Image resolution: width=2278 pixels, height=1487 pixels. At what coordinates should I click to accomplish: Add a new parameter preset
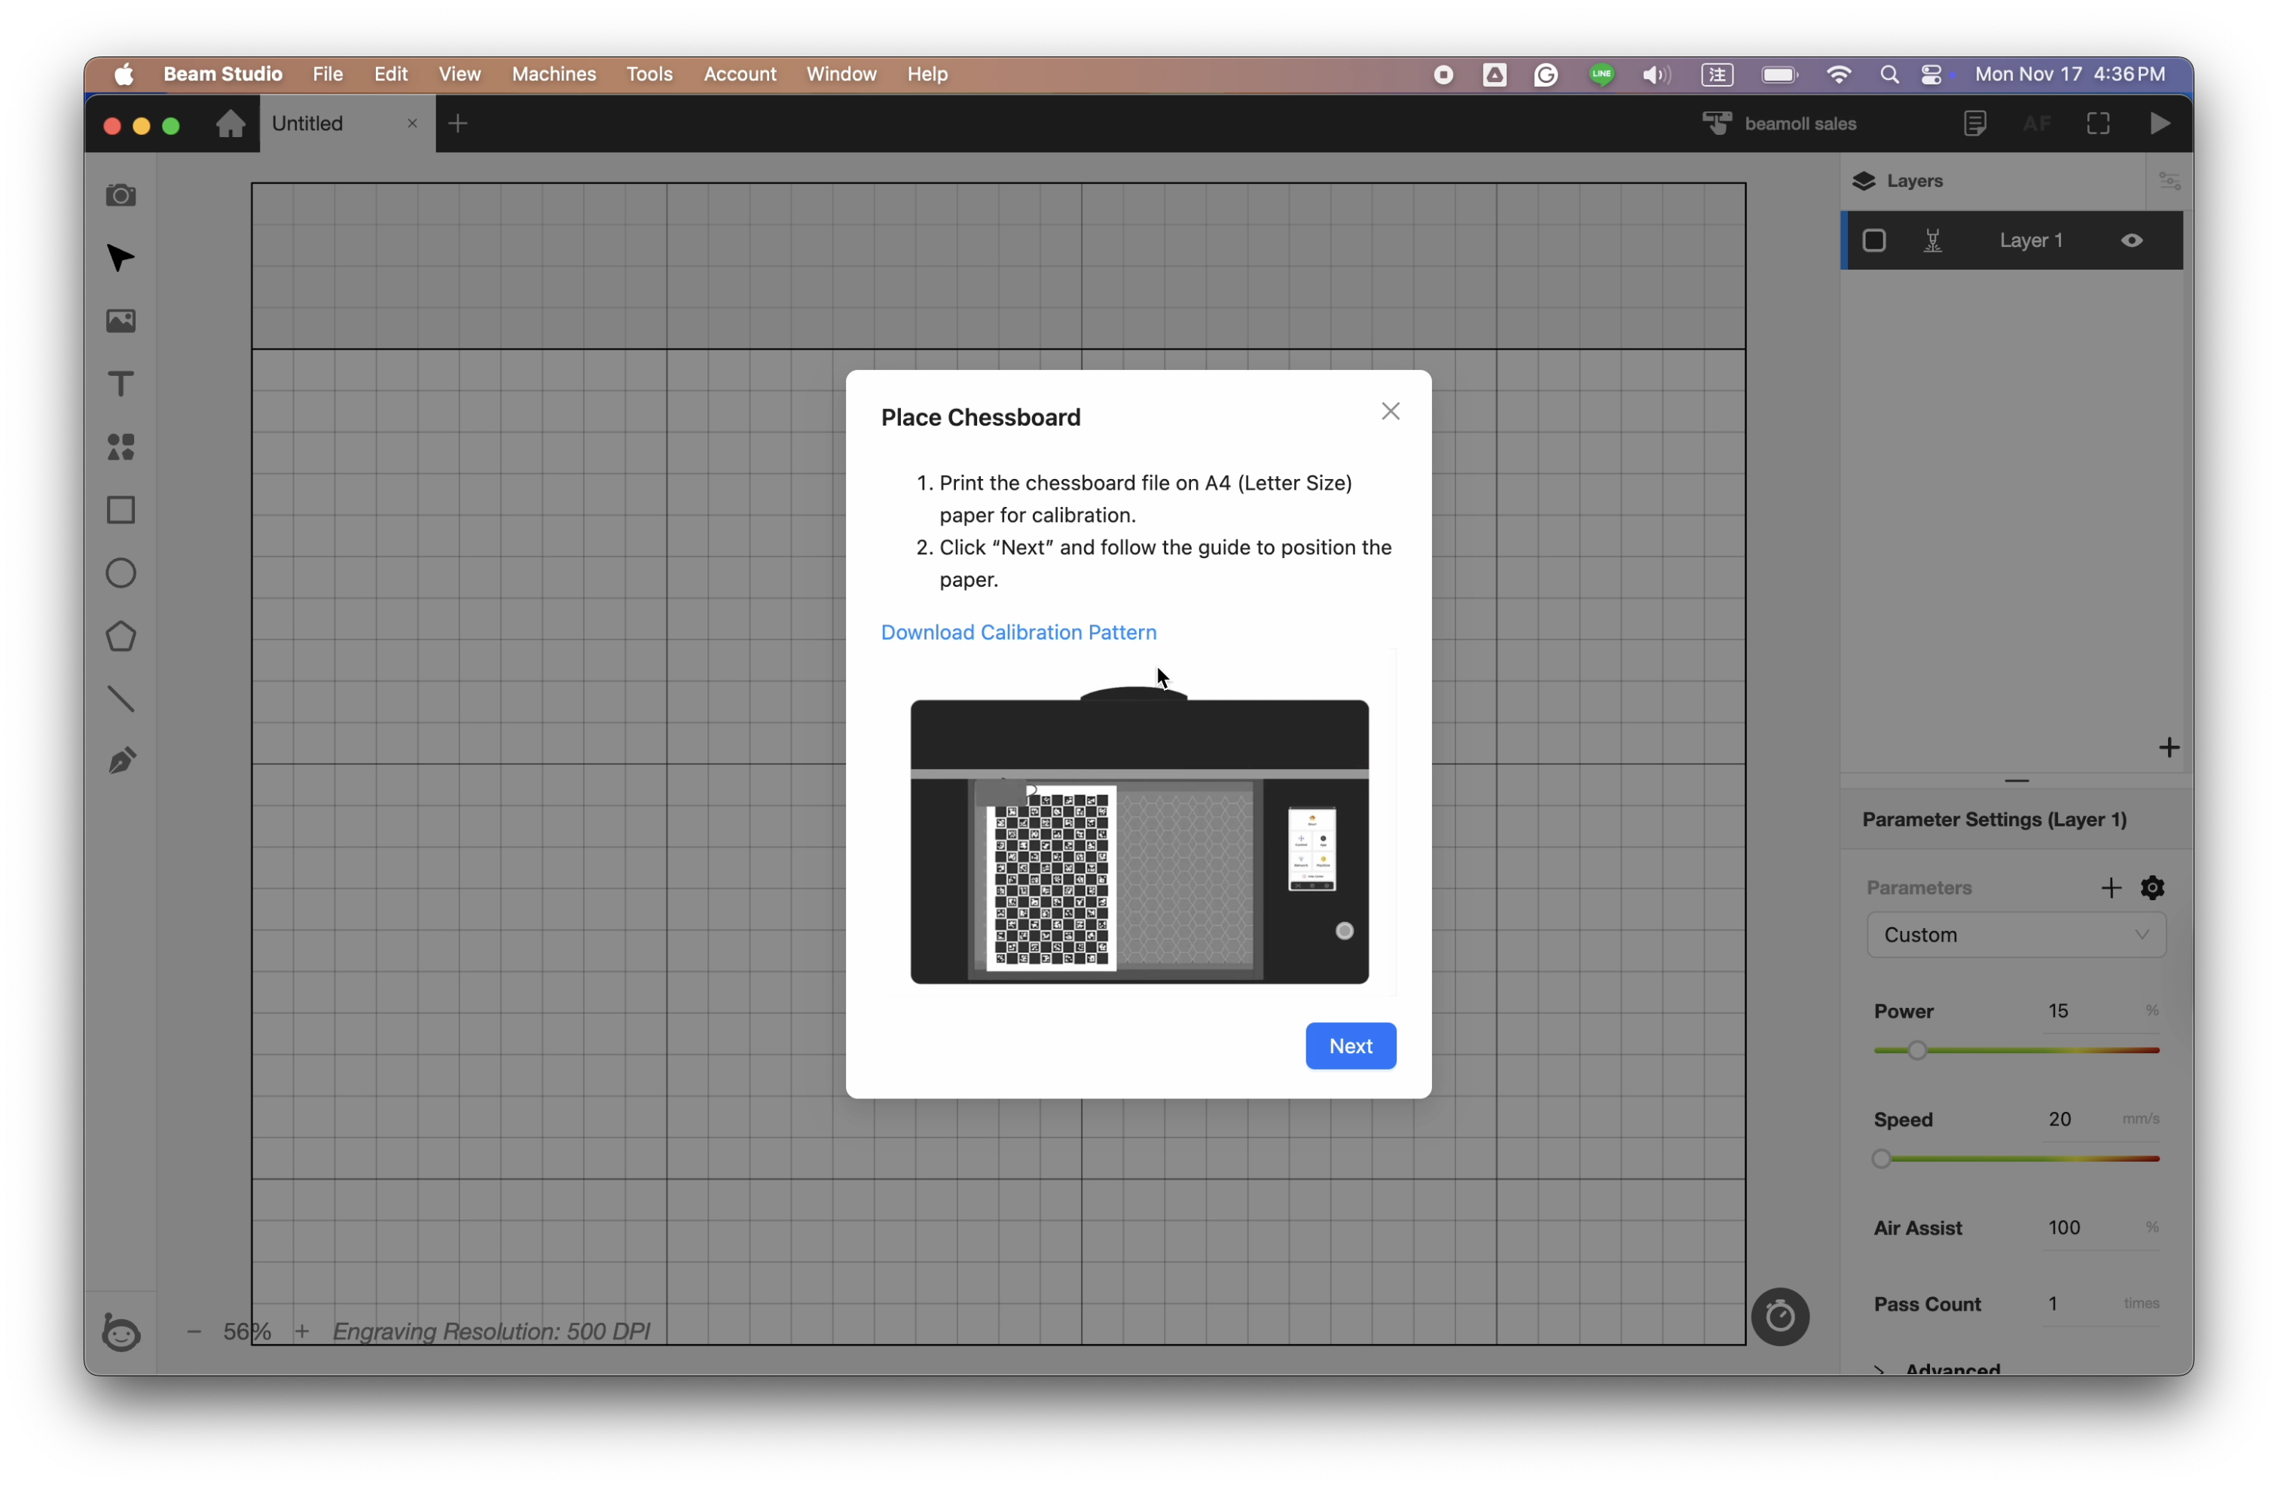[x=2111, y=888]
